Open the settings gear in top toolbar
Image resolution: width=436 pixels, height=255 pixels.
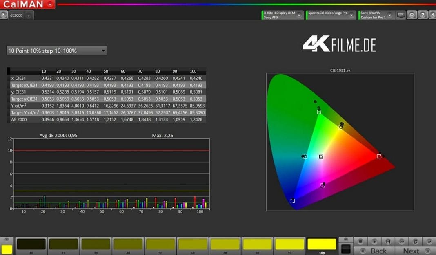(412, 15)
